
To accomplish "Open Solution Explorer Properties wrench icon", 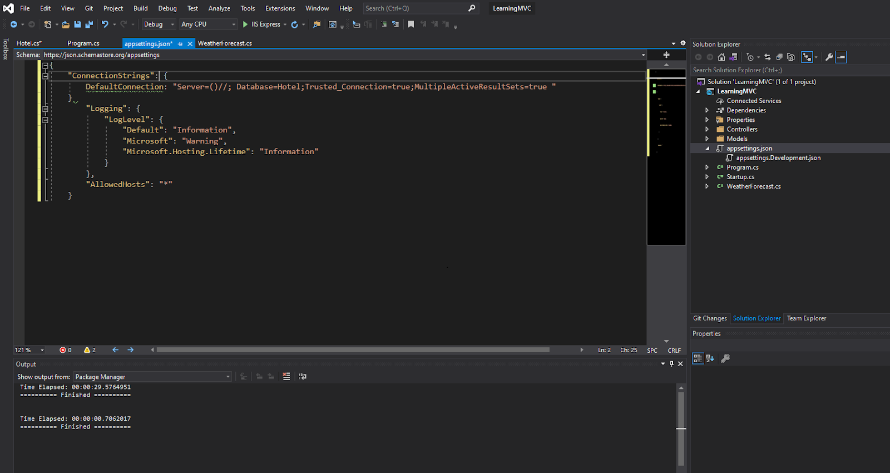I will tap(829, 57).
